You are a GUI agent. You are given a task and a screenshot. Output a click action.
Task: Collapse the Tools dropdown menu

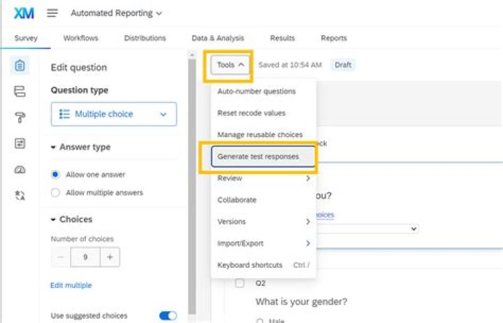(230, 65)
